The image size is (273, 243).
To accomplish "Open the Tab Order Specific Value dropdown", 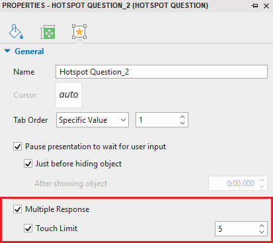I will tap(93, 120).
